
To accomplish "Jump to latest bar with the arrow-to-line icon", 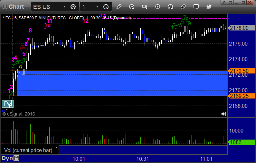I will point(224,114).
